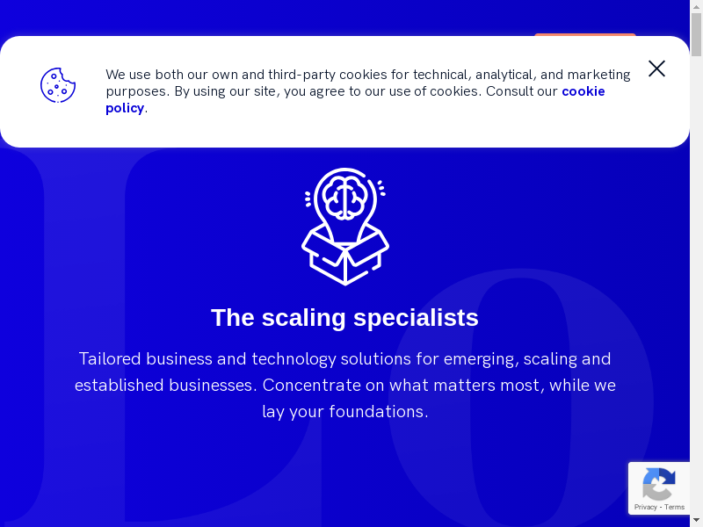Click "The scaling specialists" heading
703x527 pixels.
344,318
